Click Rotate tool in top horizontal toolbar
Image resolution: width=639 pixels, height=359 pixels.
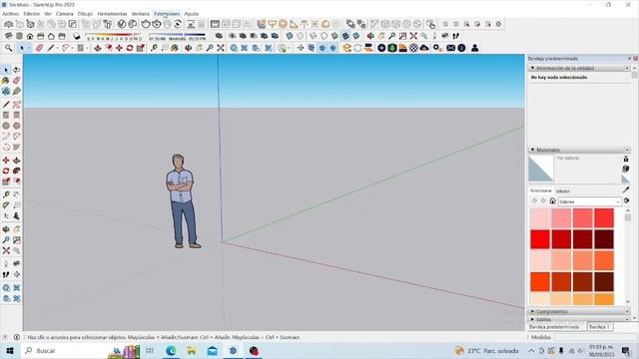point(130,48)
